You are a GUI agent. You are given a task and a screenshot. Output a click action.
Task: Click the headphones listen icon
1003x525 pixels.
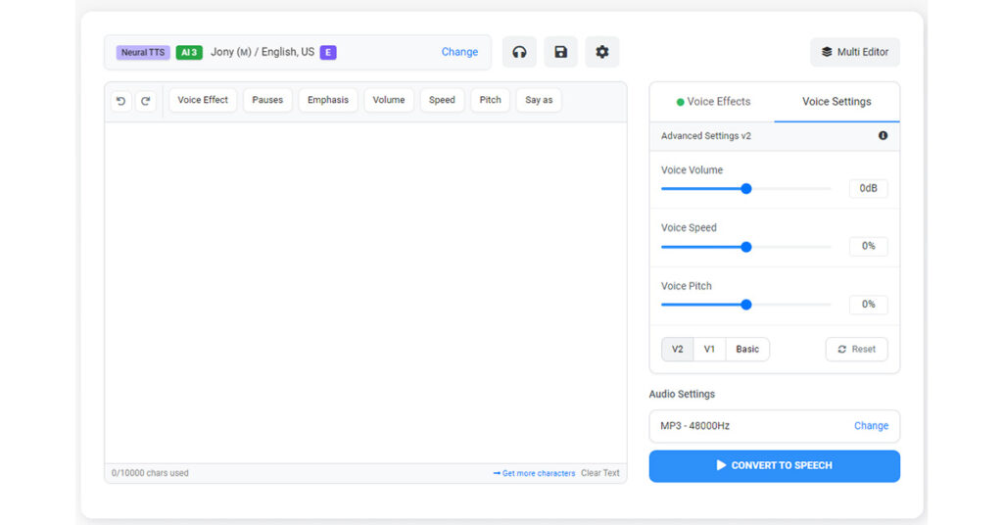click(519, 52)
